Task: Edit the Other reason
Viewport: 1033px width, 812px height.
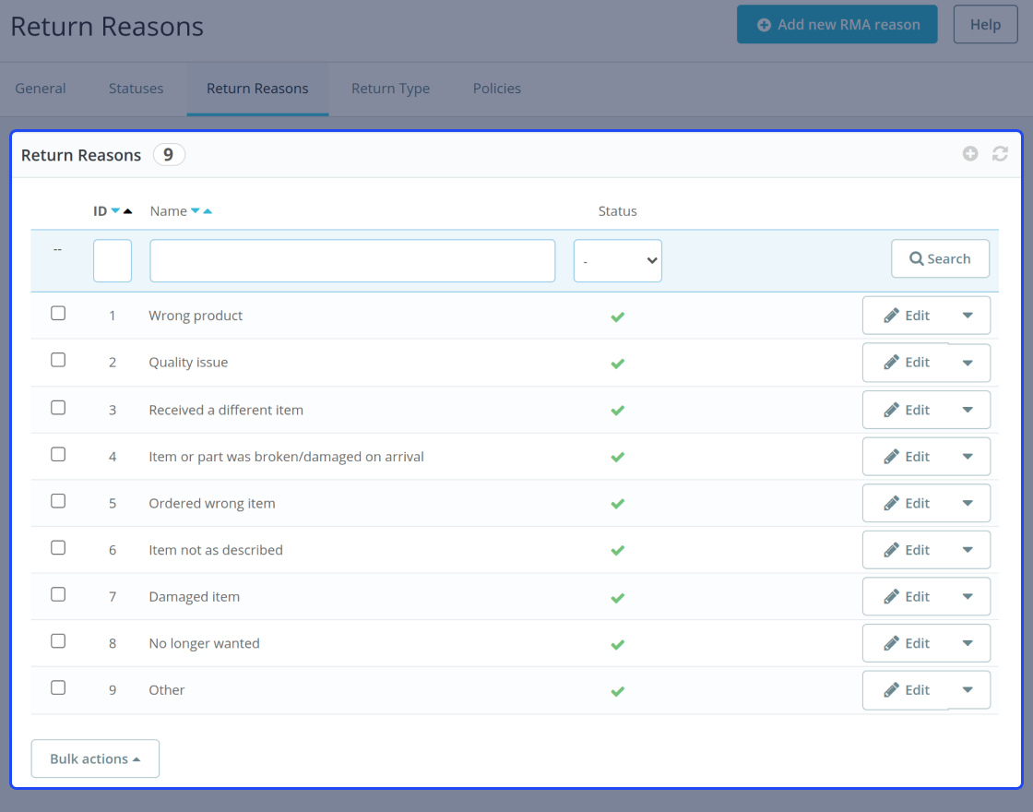Action: 907,690
